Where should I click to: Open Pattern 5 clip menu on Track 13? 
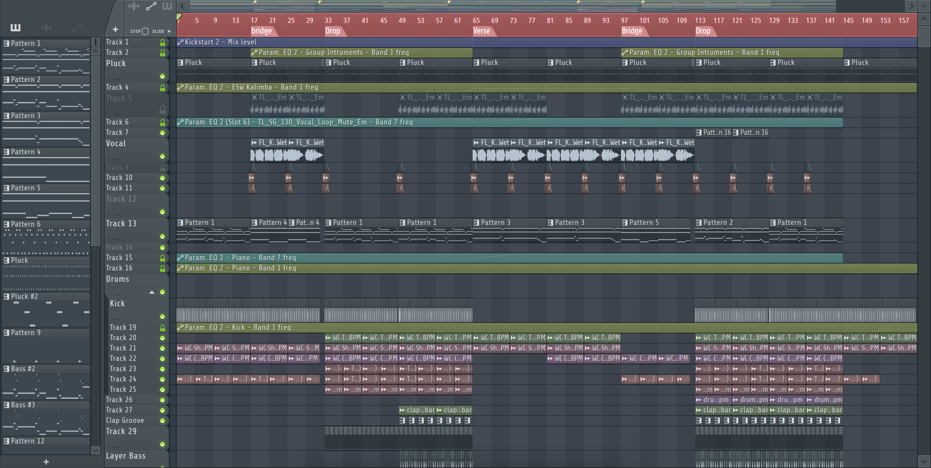coord(625,223)
